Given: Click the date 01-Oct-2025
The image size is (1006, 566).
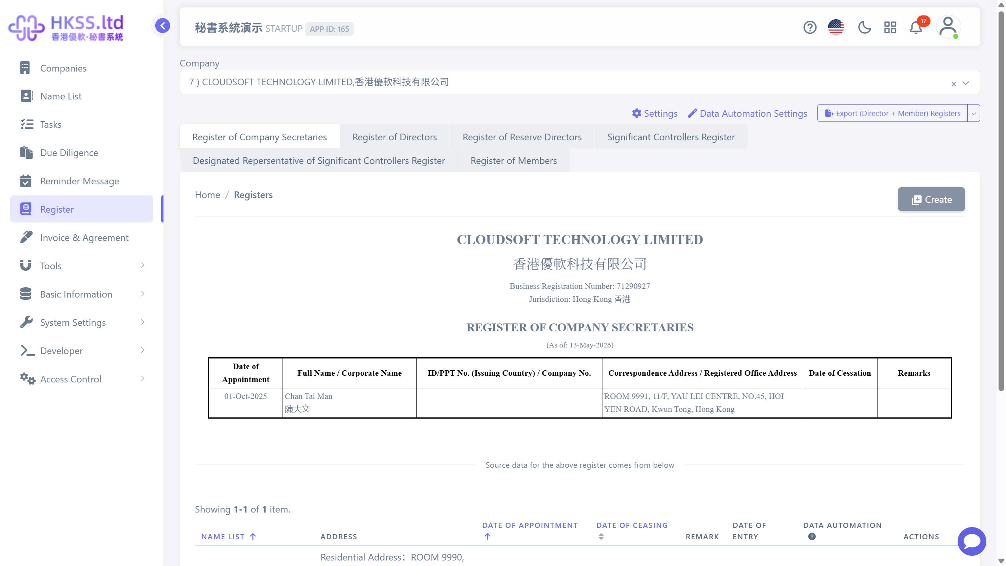Looking at the screenshot, I should (246, 396).
